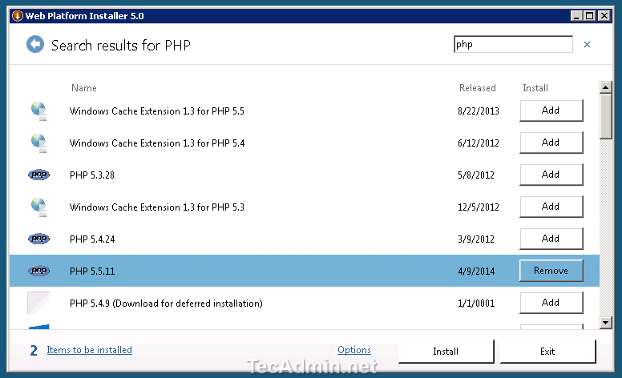Add PHP 5.3.28 to install list
The width and height of the screenshot is (622, 378).
pyautogui.click(x=551, y=175)
